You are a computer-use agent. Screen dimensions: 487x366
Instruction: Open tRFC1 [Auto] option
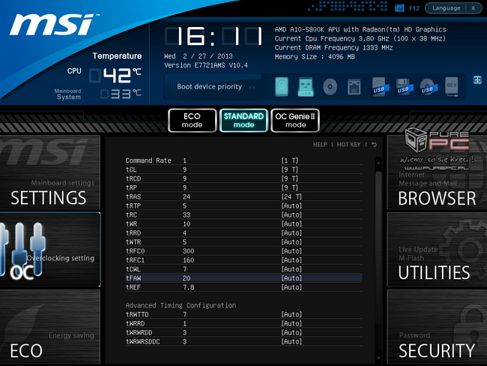(x=291, y=260)
